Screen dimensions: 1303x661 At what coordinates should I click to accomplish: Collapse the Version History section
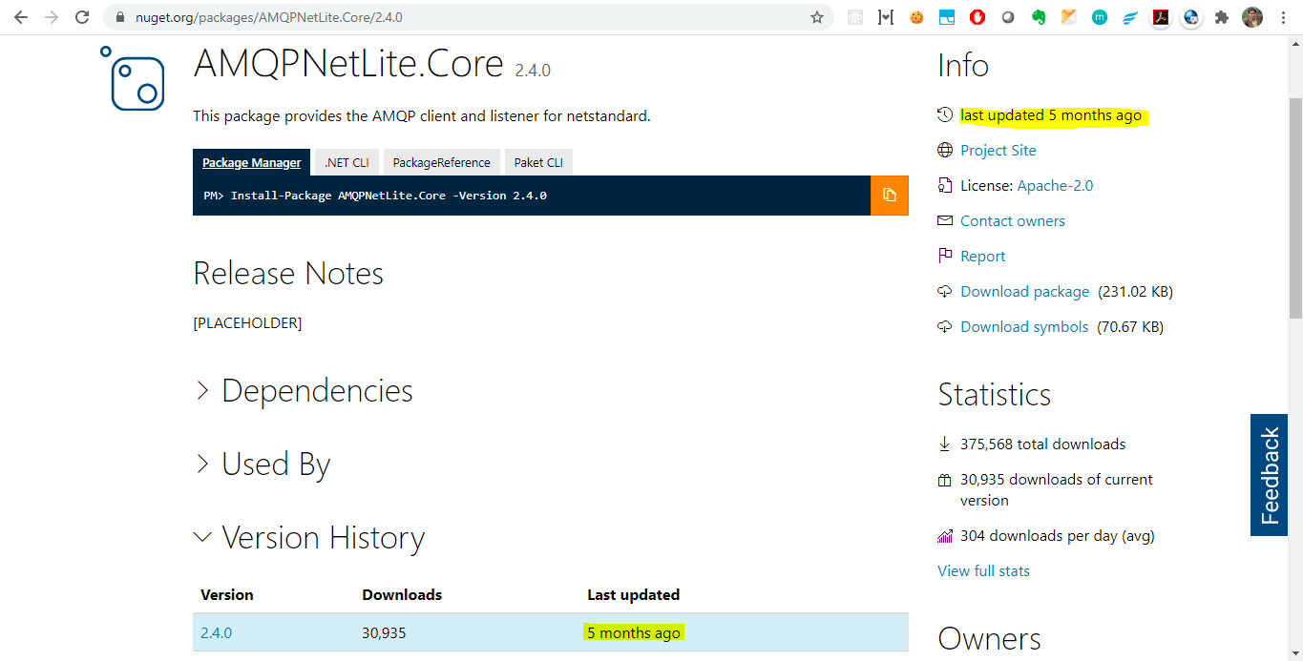309,538
